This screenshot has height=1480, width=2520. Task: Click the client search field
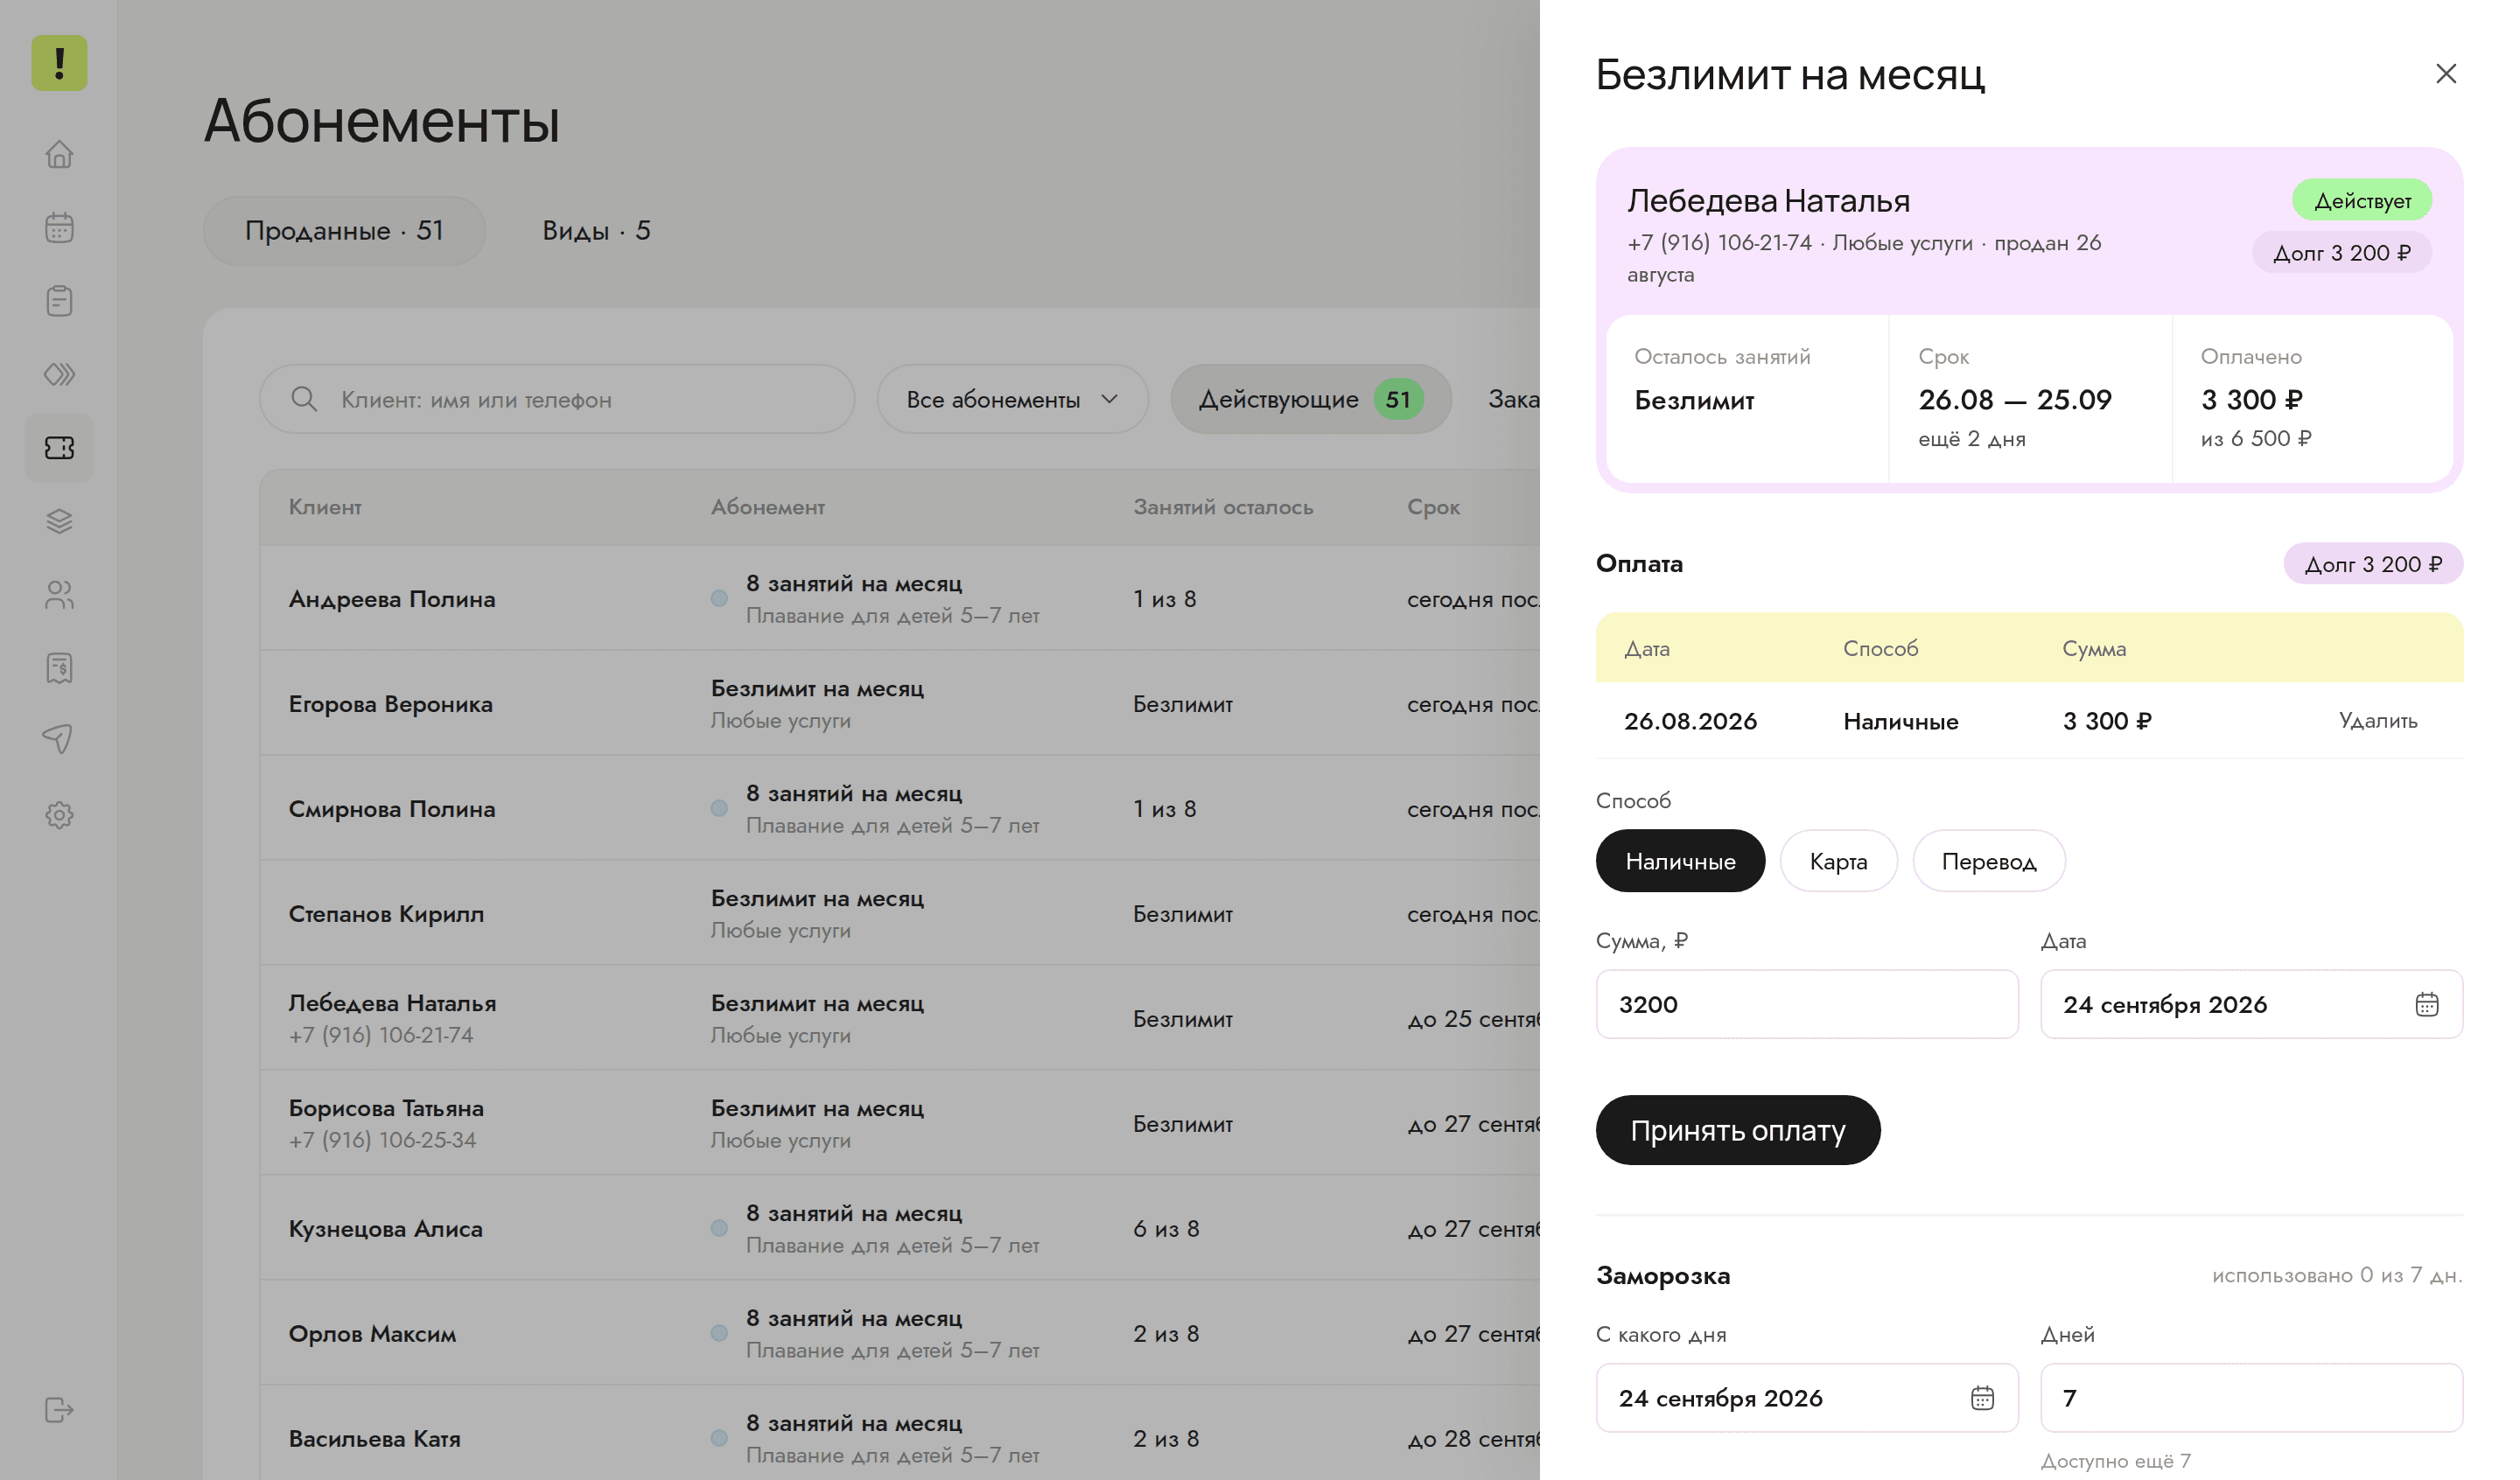click(557, 399)
